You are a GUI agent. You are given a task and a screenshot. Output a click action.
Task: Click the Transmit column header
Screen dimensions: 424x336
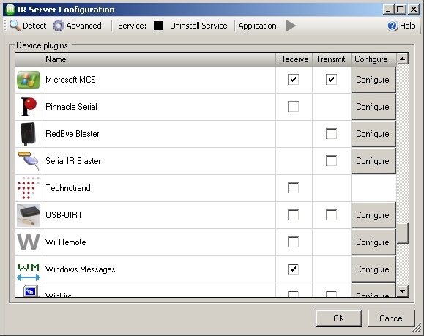point(332,59)
